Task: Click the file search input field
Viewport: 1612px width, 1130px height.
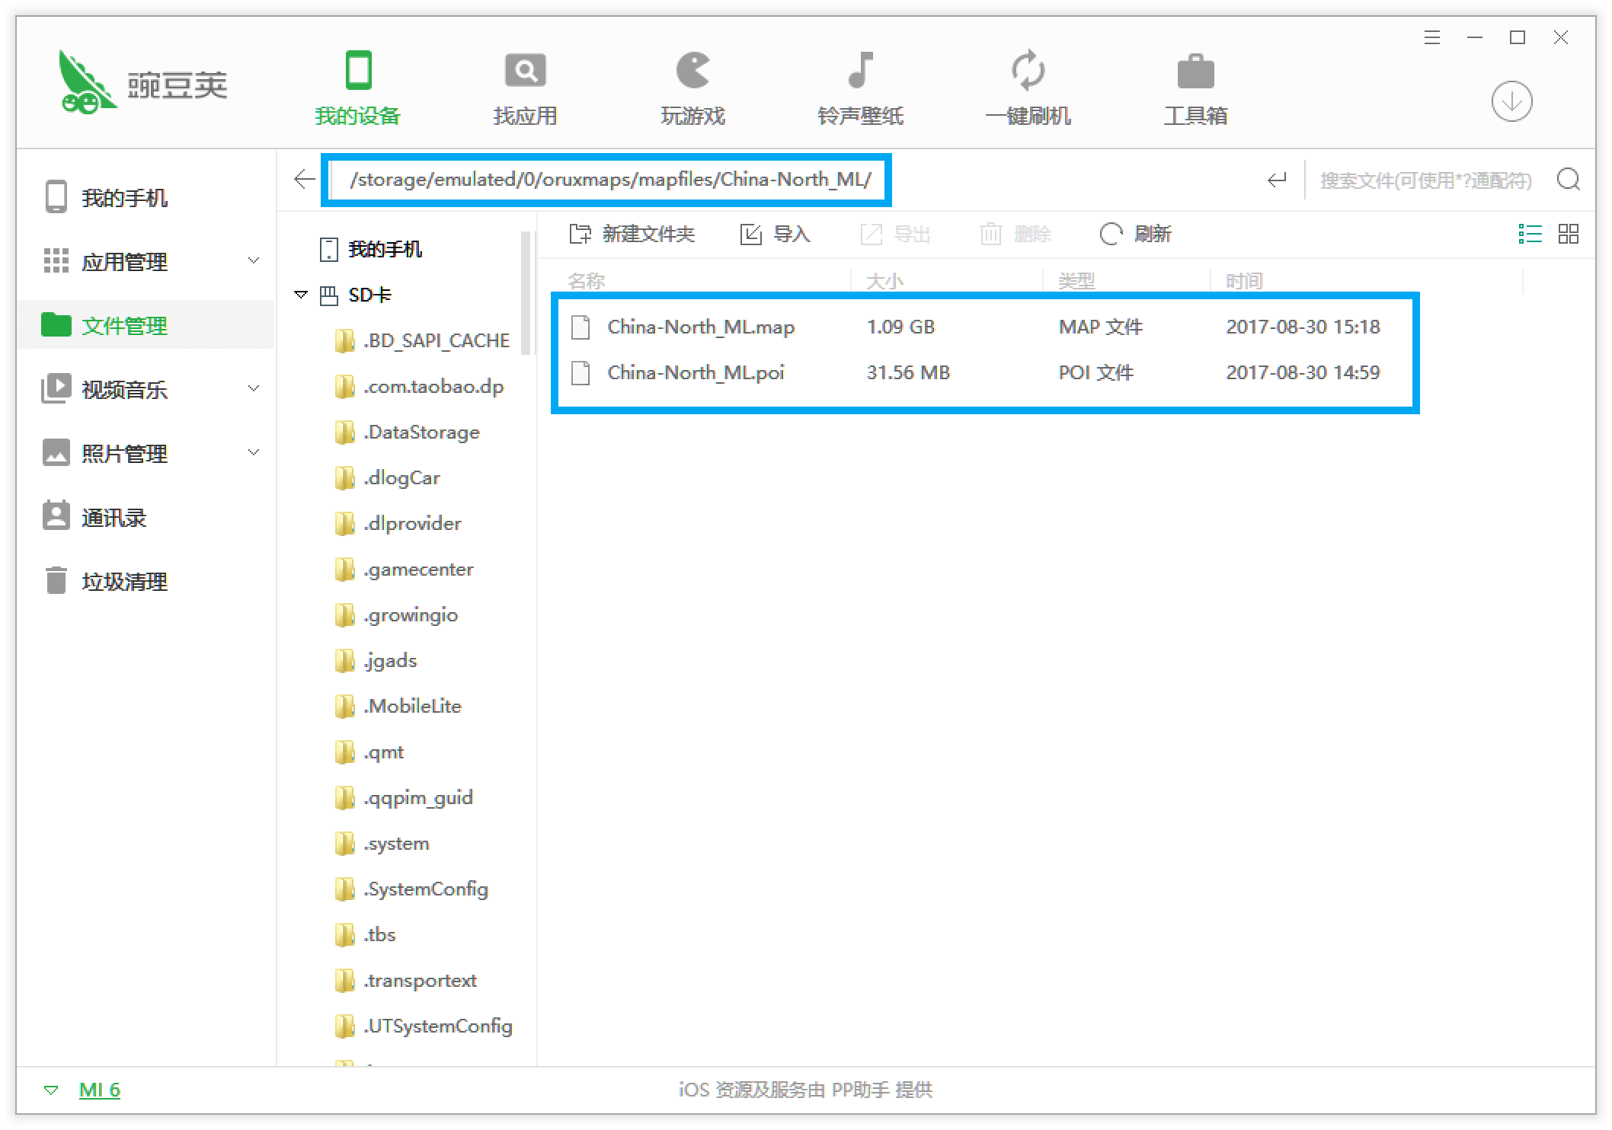Action: tap(1425, 180)
